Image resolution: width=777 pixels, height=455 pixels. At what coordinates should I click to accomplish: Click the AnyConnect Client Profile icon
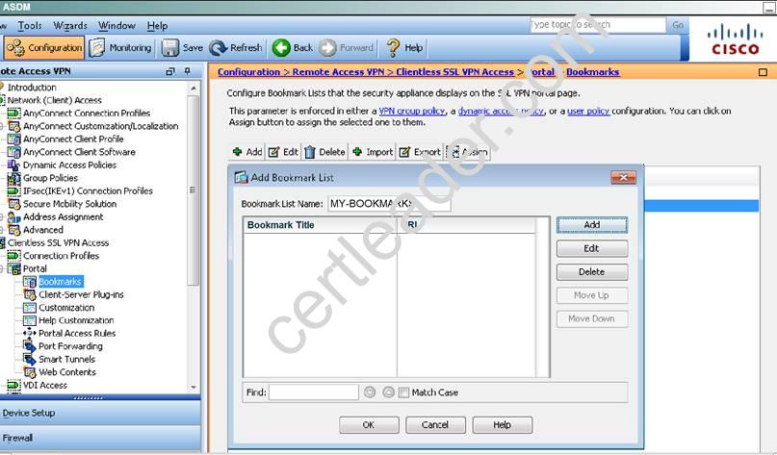coord(13,139)
